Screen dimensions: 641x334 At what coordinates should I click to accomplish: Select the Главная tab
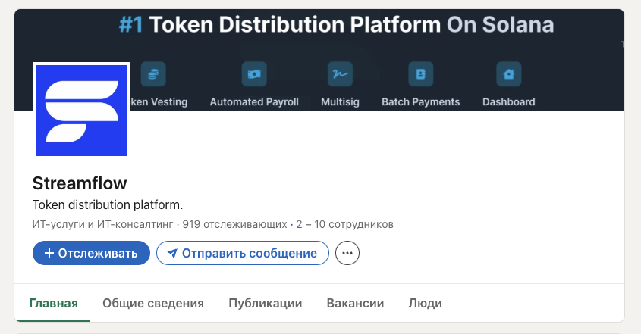click(x=54, y=304)
